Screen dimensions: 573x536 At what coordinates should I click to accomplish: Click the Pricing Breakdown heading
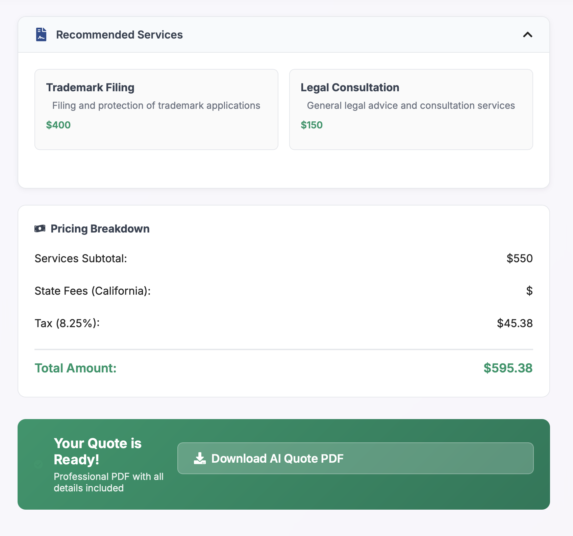pos(100,229)
